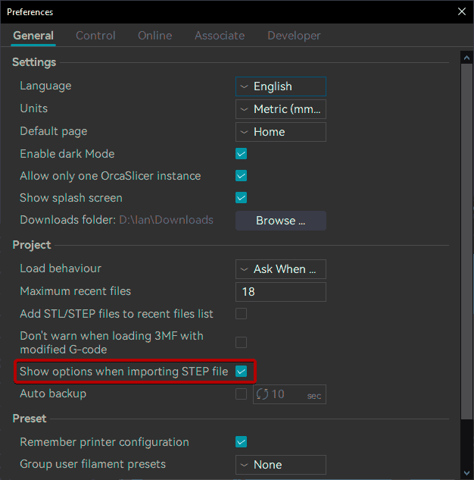Open the Load behaviour dropdown

point(281,269)
